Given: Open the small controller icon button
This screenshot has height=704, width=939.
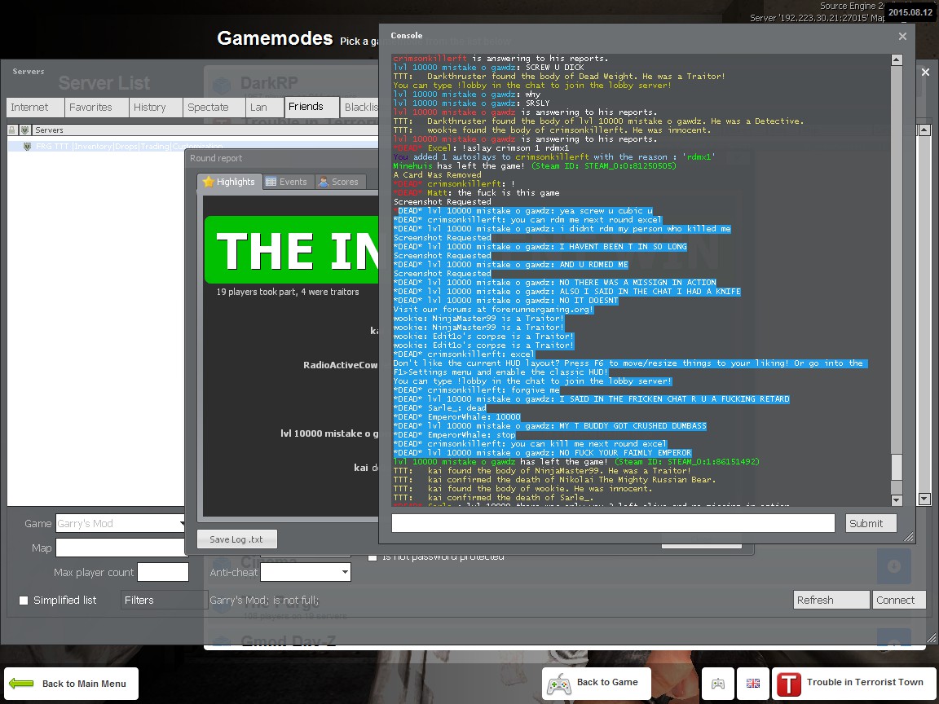Looking at the screenshot, I should tap(717, 683).
